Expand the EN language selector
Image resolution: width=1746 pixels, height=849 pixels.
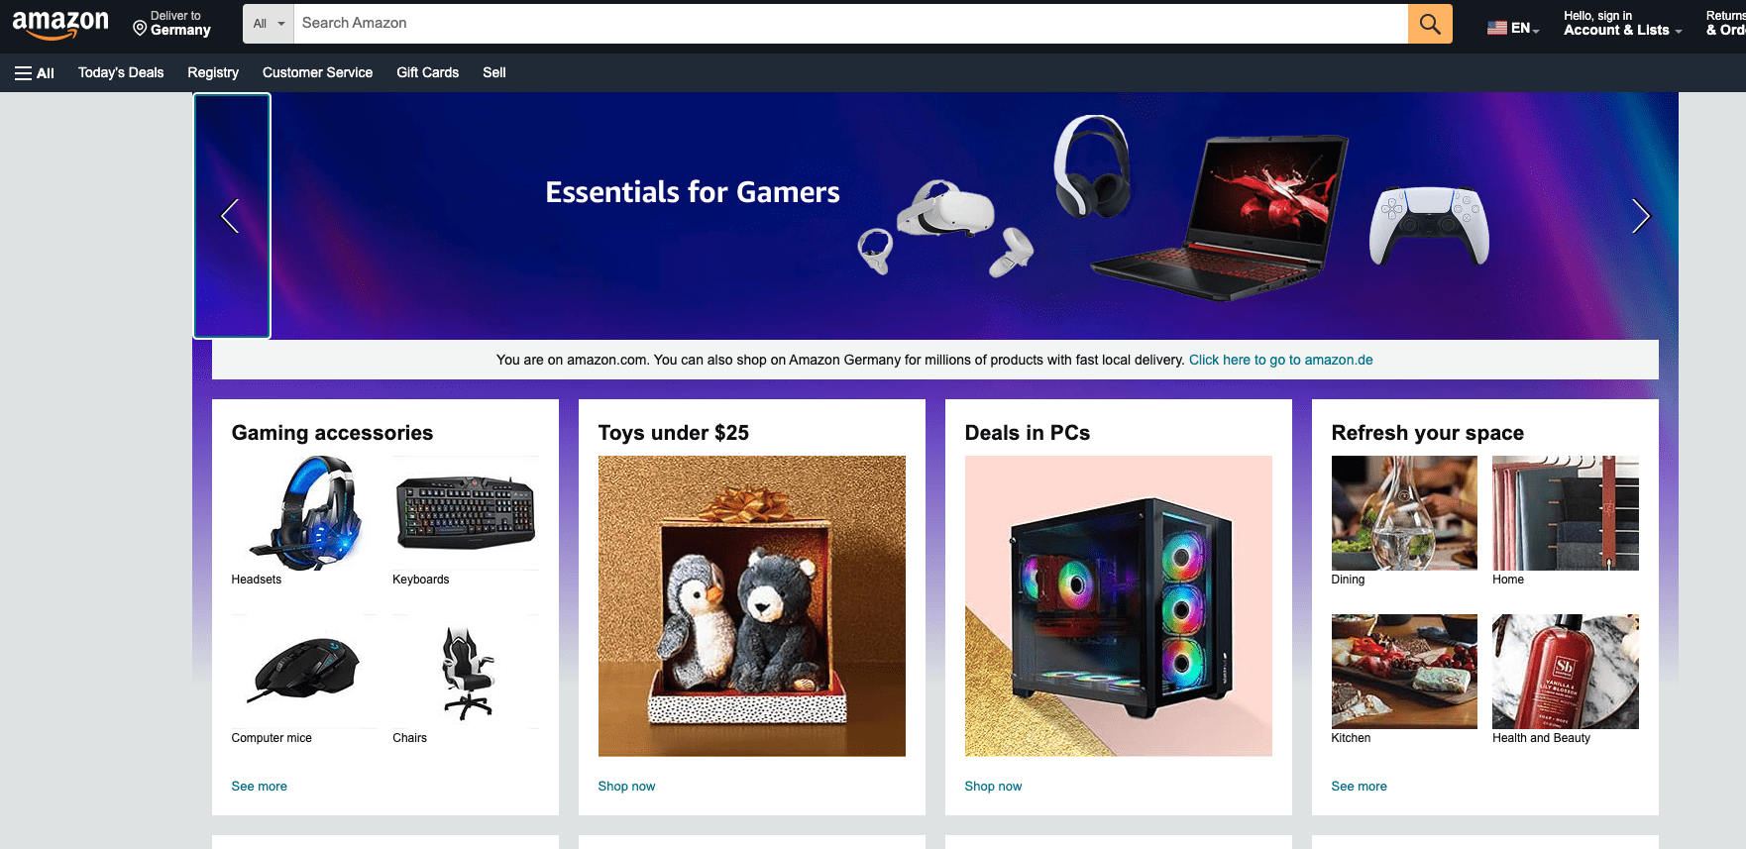[1514, 28]
